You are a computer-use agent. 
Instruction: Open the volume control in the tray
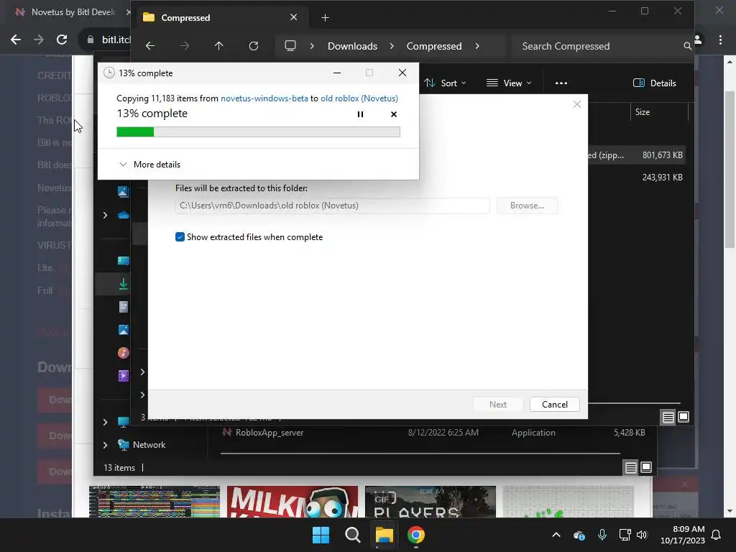pos(642,535)
